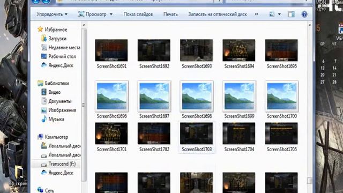Select ScreenShot1697 landscape thumbnail
The width and height of the screenshot is (343, 193).
(154, 96)
